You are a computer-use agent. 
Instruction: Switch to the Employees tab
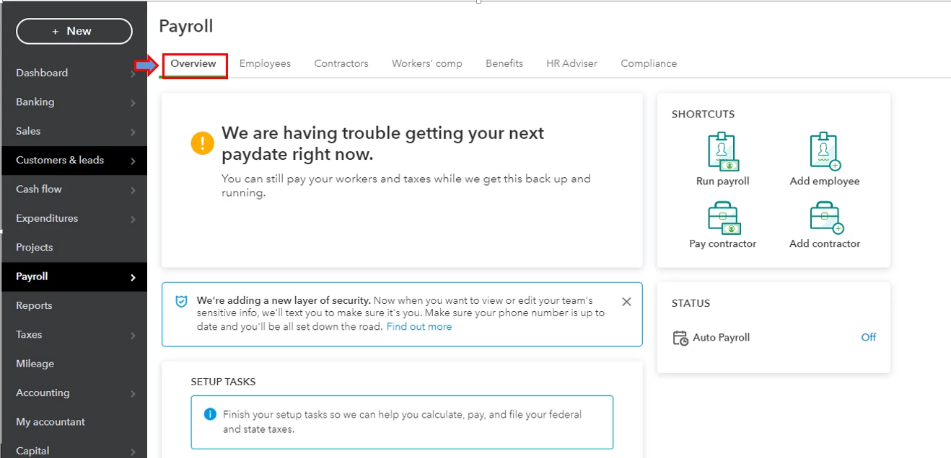[265, 63]
